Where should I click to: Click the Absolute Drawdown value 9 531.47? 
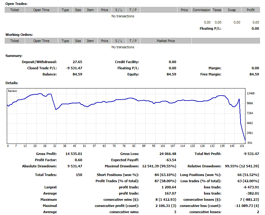[x=75, y=166]
